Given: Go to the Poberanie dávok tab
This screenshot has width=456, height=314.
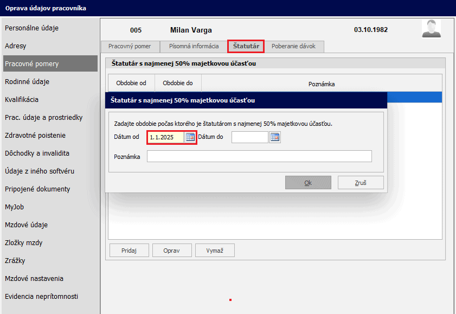Looking at the screenshot, I should coord(293,47).
